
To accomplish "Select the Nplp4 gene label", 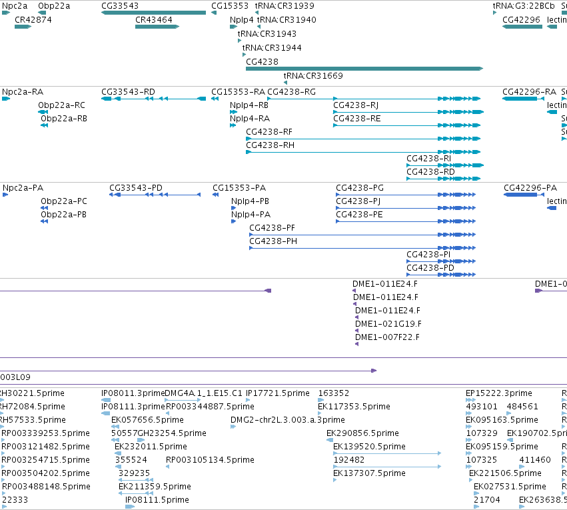I will tap(242, 19).
